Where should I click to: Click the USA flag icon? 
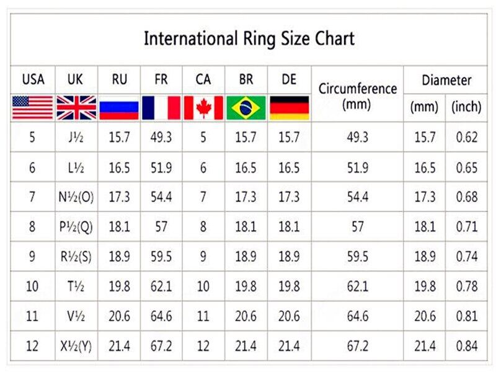pyautogui.click(x=33, y=107)
